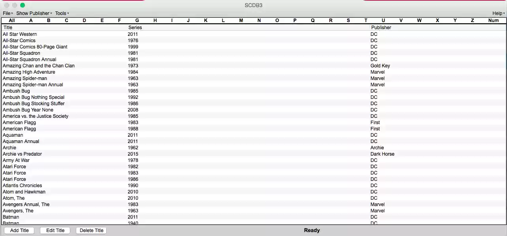Select the Avengers Annual, The row
The width and height of the screenshot is (507, 236).
(x=253, y=204)
